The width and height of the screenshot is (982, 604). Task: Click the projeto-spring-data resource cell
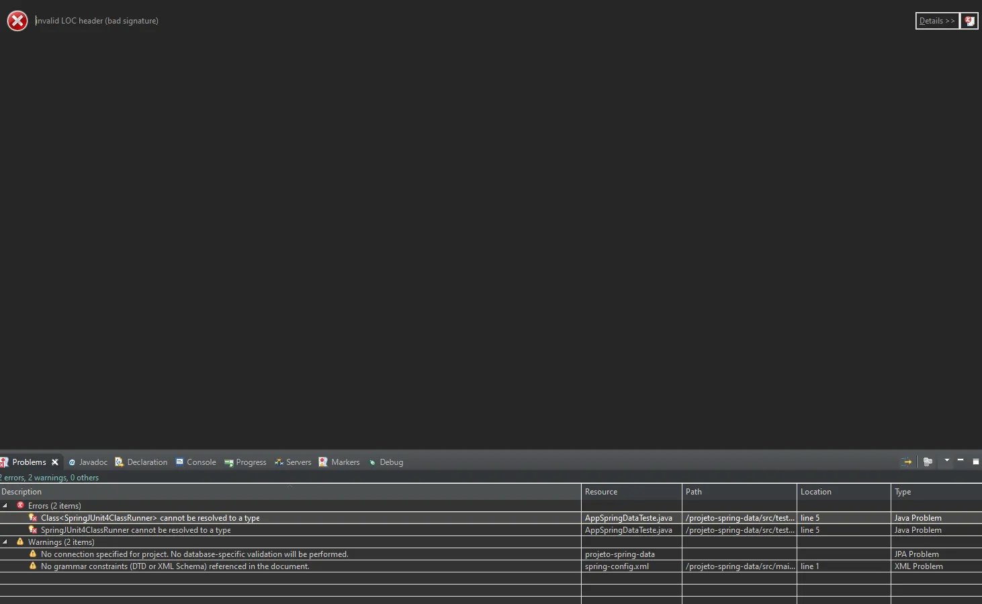click(631, 554)
